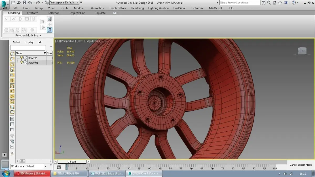Click the time slider 0 / 100 handle
The width and height of the screenshot is (315, 177).
[x=72, y=162]
